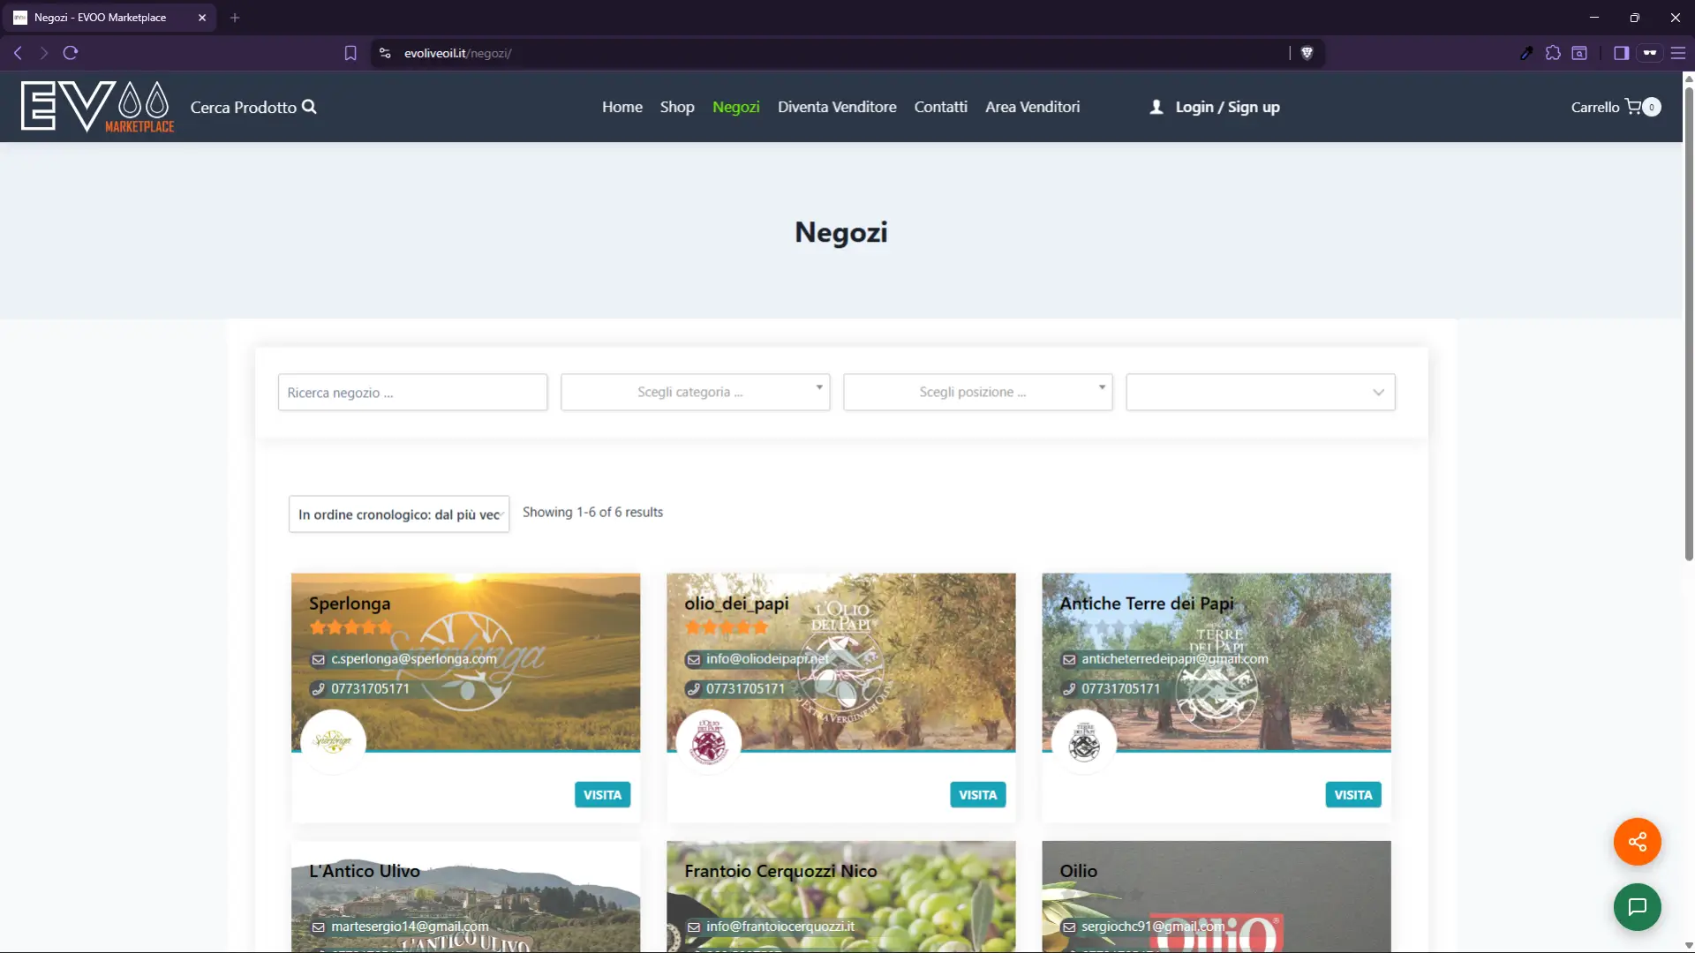Click Login / Sign up link
Screen dimensions: 1695x953
pos(1227,107)
